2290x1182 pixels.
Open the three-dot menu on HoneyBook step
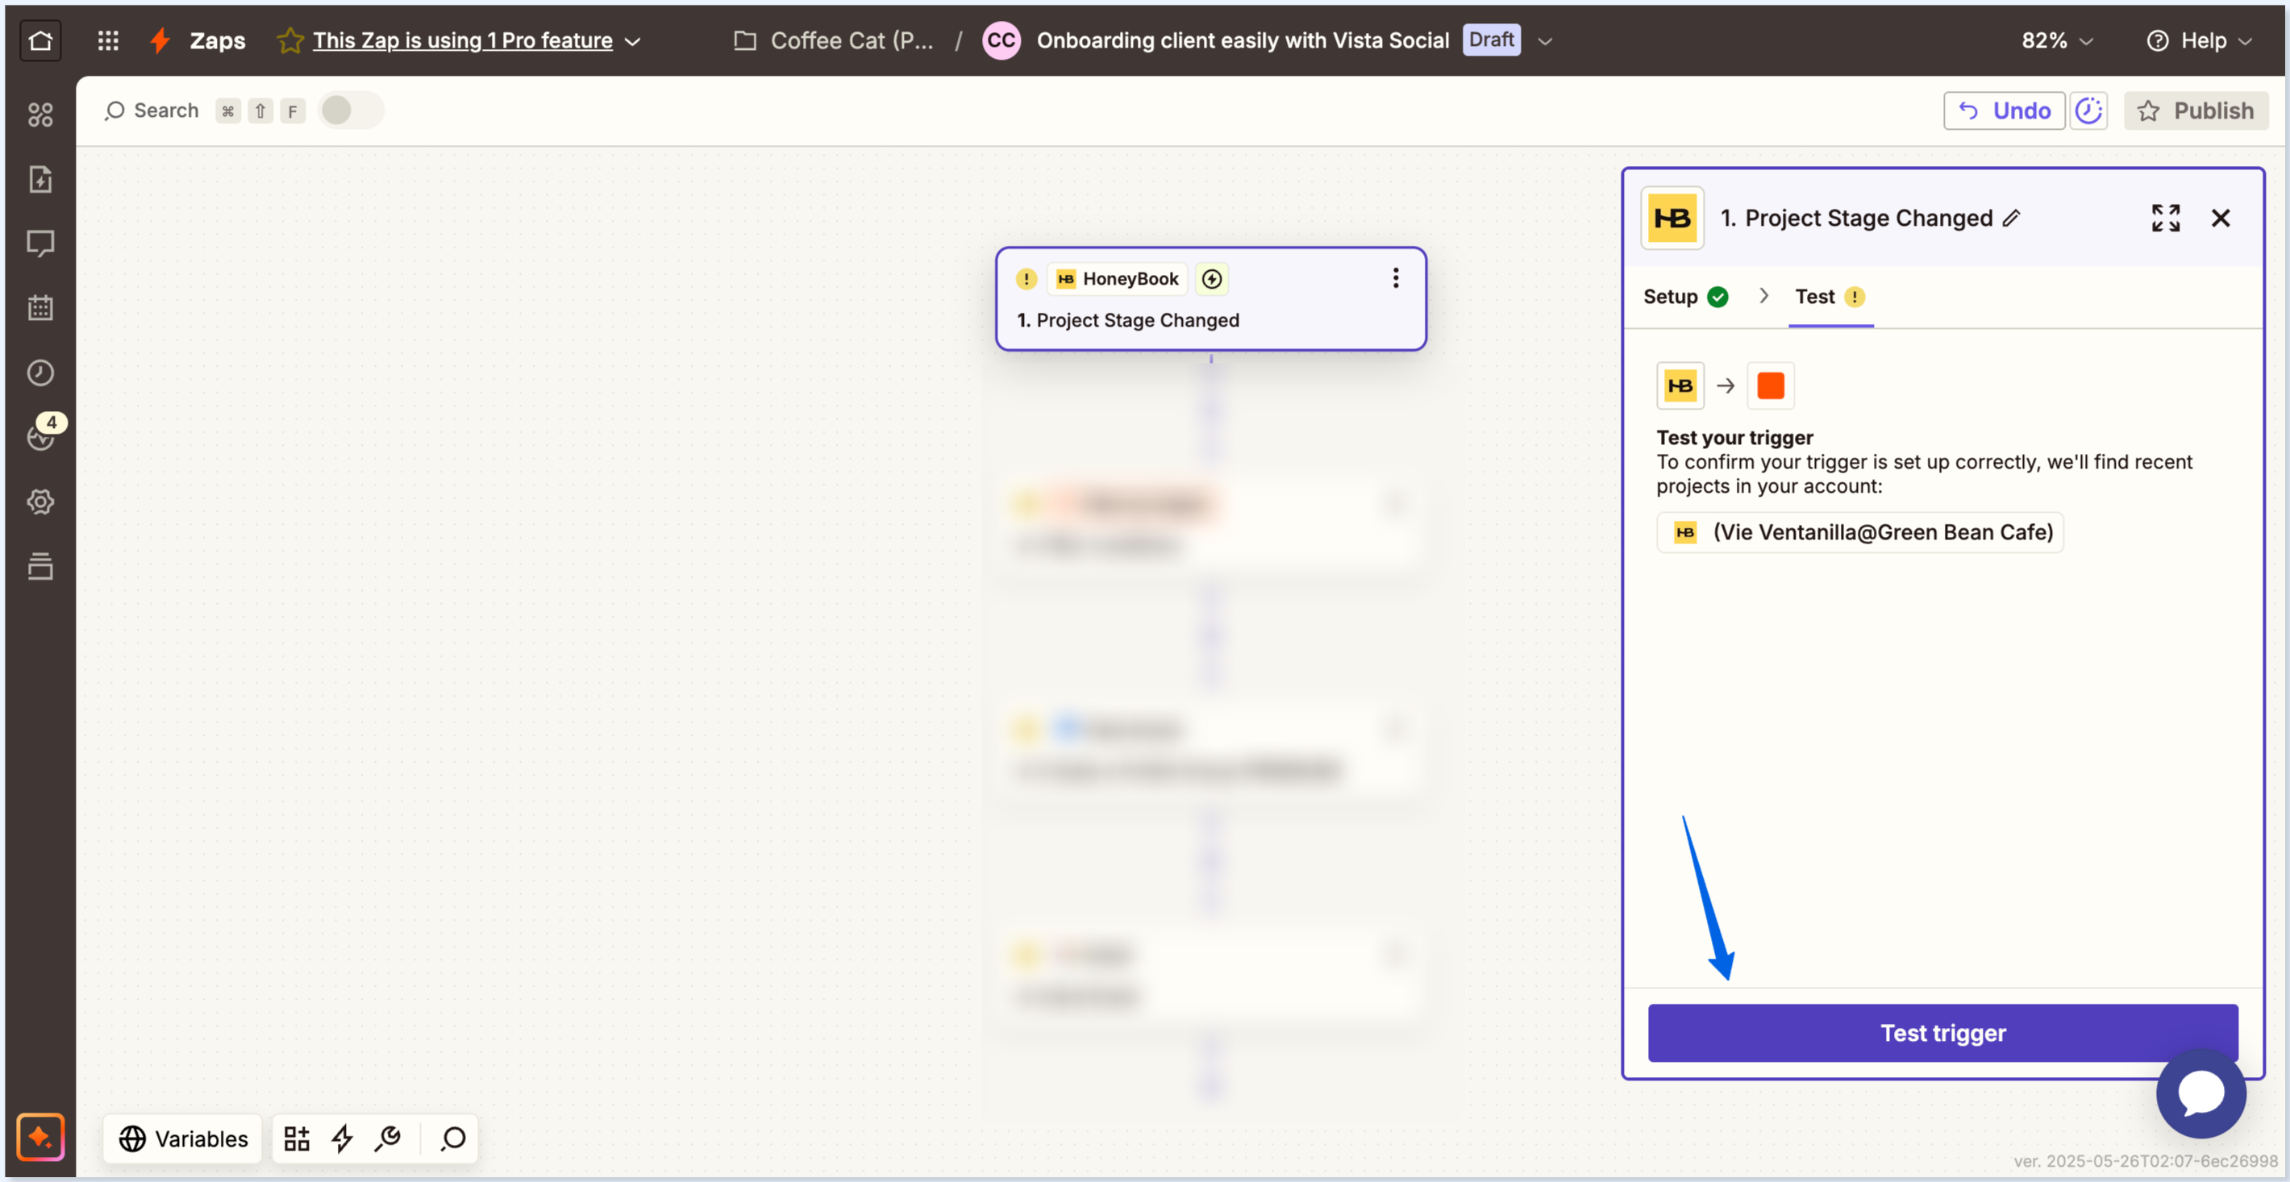pyautogui.click(x=1395, y=279)
